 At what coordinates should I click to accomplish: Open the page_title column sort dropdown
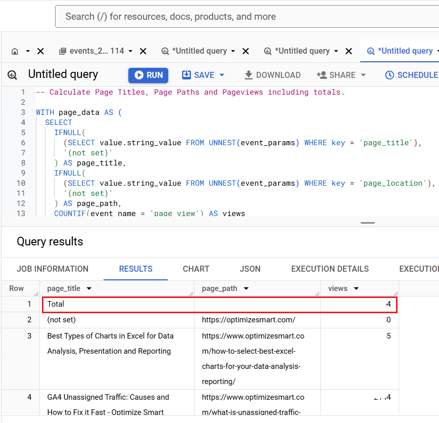(x=89, y=288)
